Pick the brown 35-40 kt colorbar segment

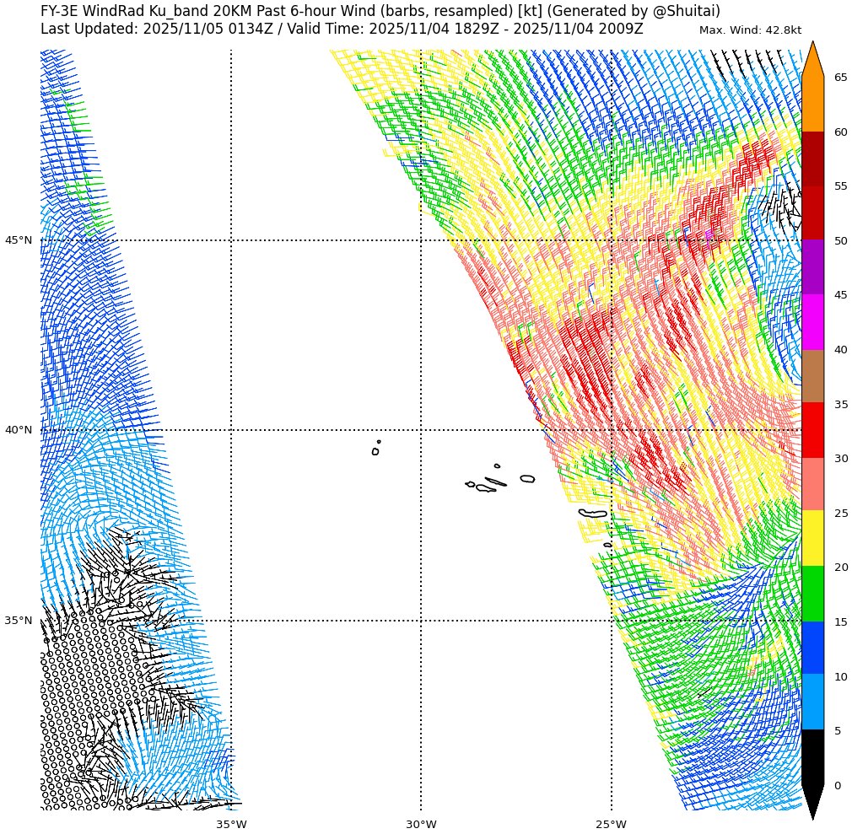point(812,376)
